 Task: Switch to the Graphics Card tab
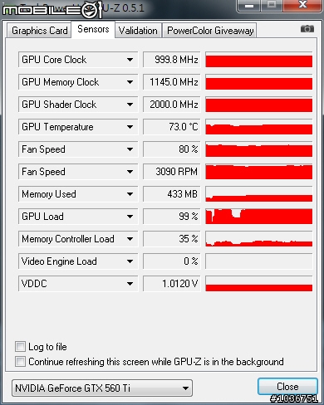point(39,31)
